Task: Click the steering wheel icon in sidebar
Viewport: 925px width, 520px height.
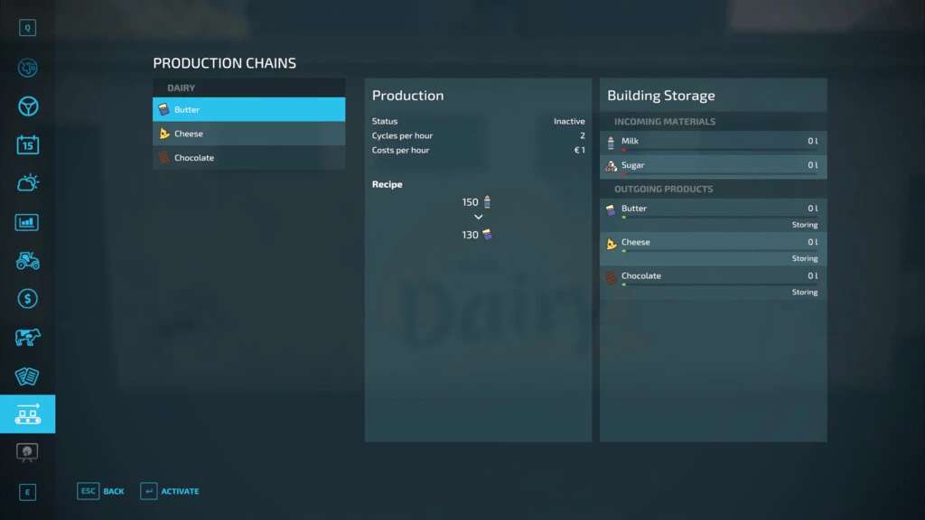Action: 27,107
